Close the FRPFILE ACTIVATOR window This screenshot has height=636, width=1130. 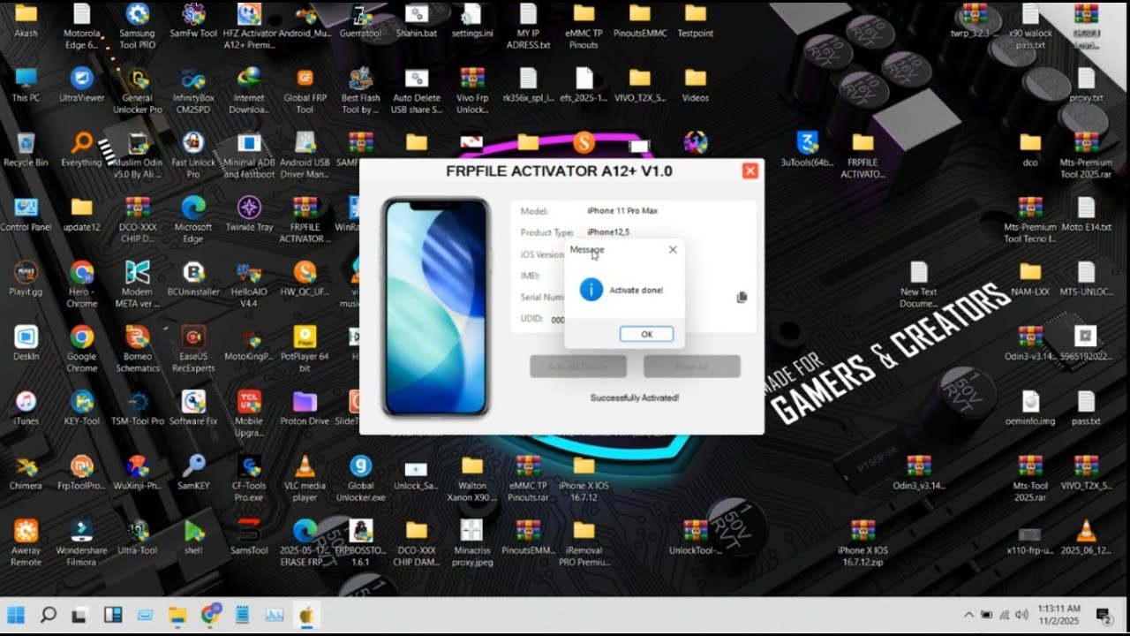tap(750, 170)
